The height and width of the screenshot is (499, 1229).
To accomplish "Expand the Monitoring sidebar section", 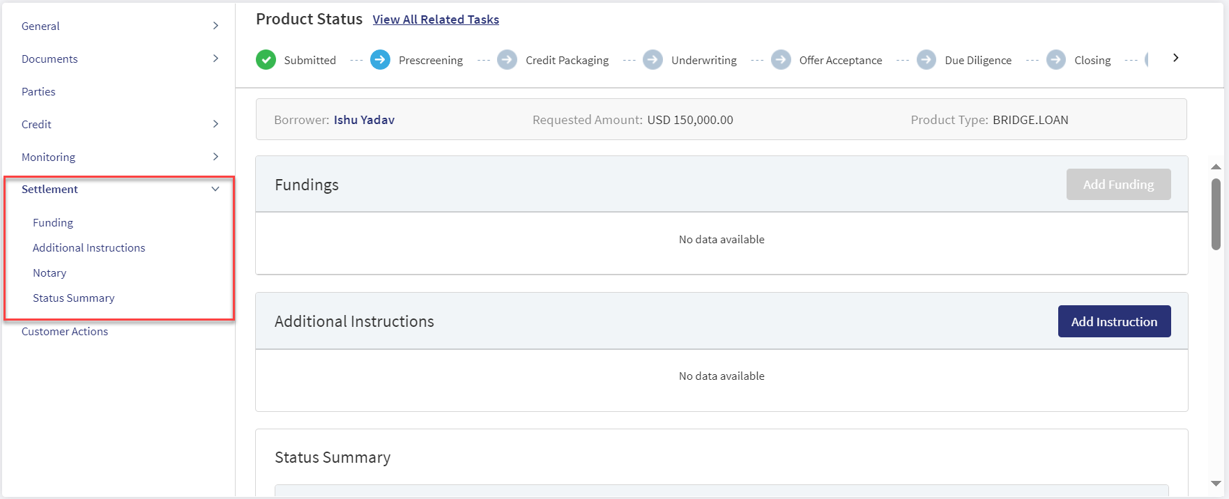I will (215, 157).
